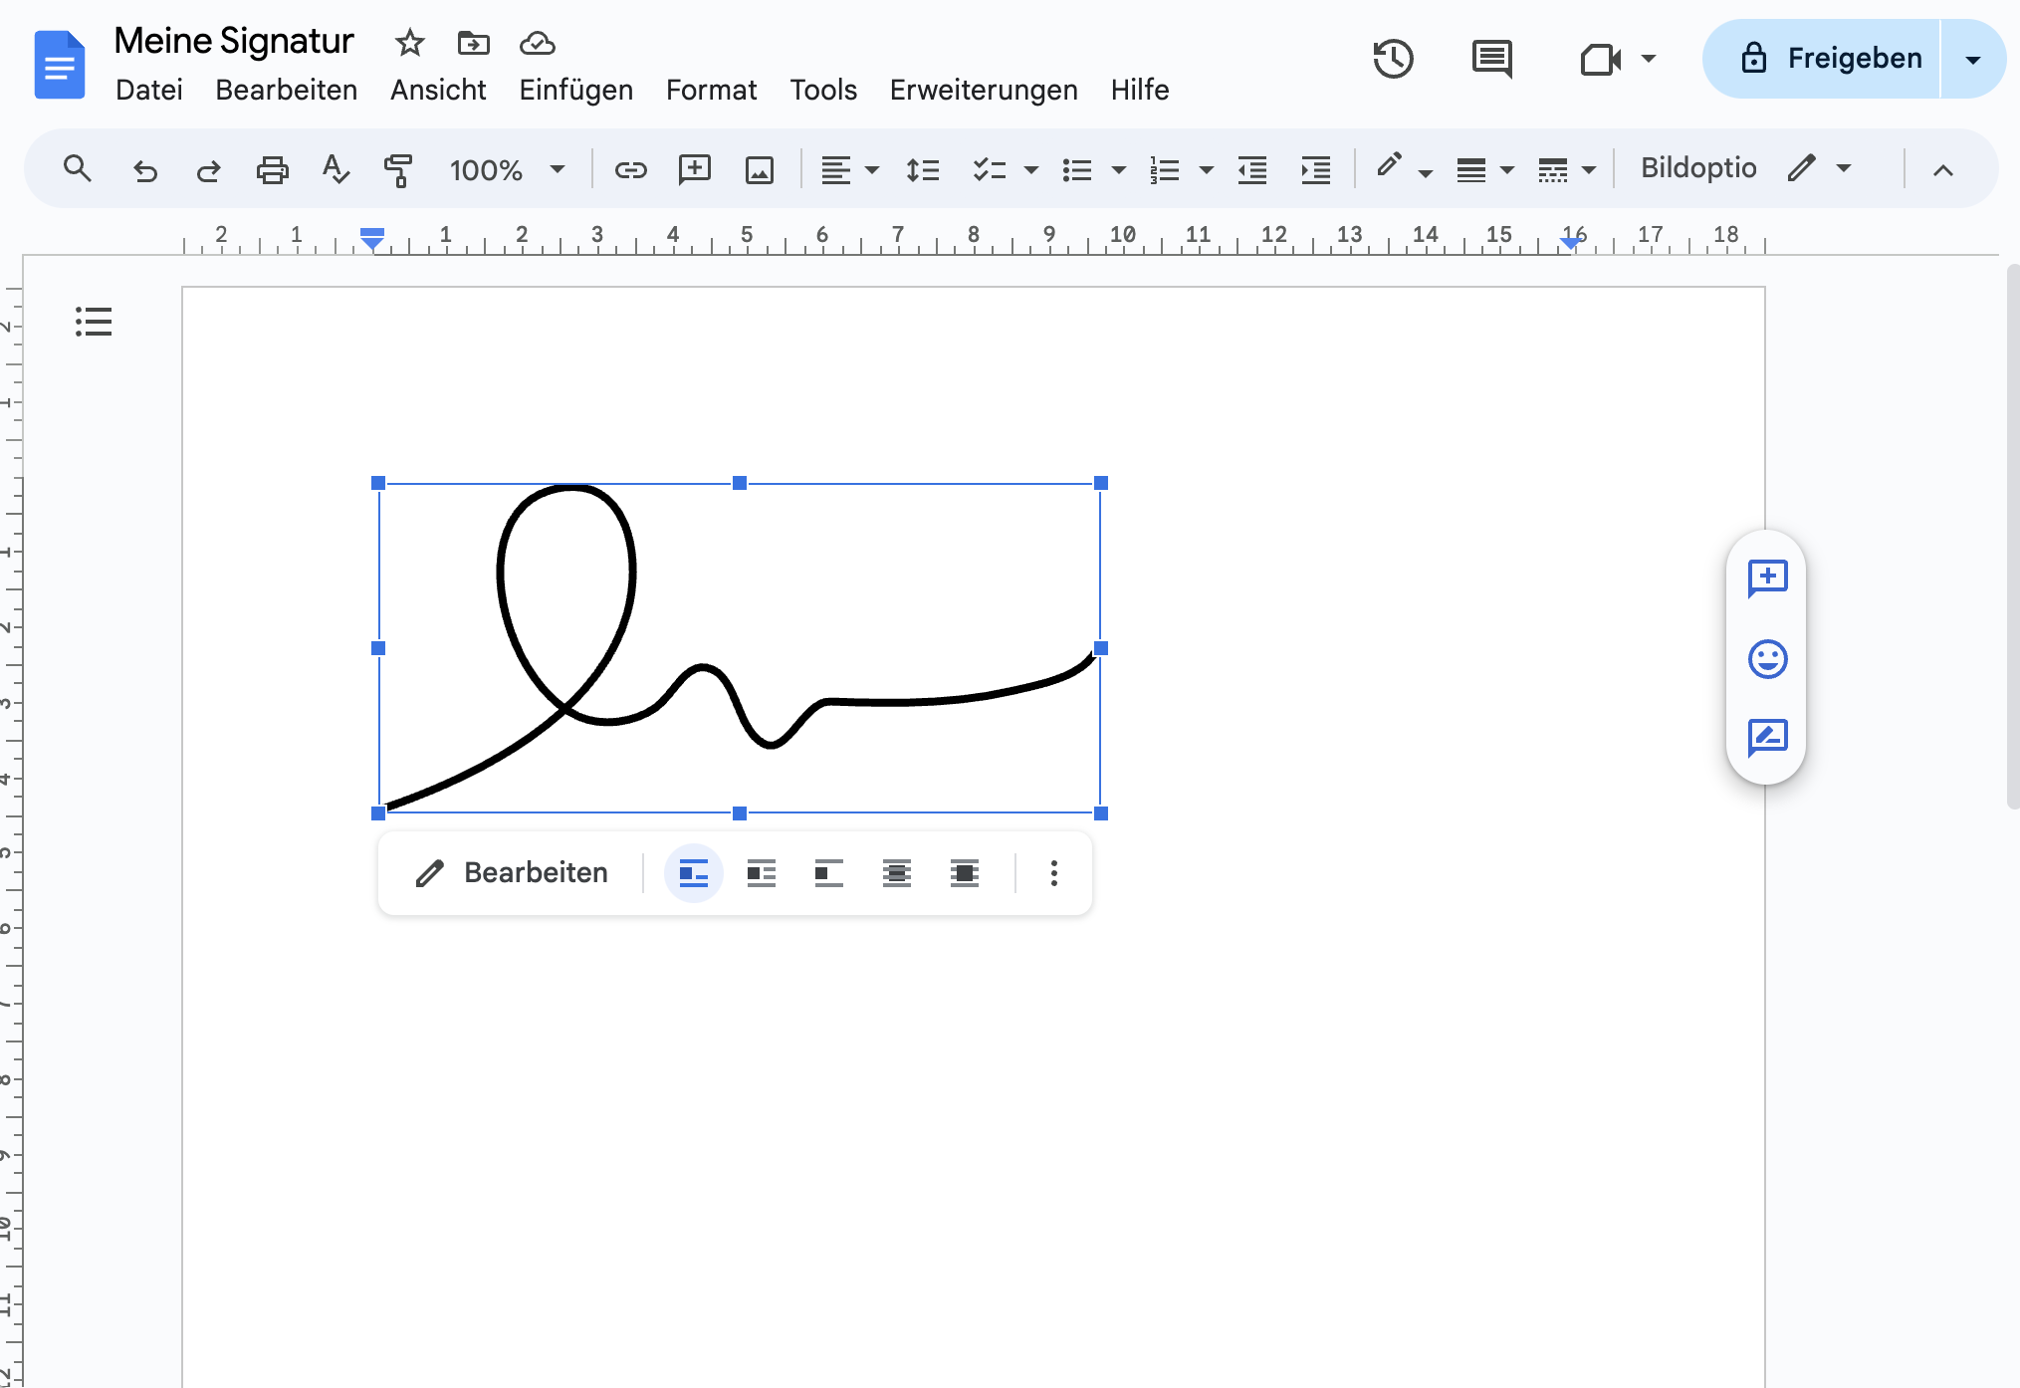Open the border weight dropdown

pyautogui.click(x=1484, y=170)
